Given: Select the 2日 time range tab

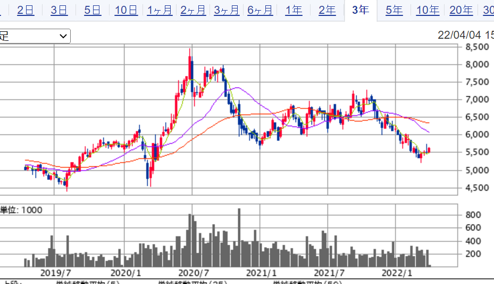Looking at the screenshot, I should coord(26,11).
